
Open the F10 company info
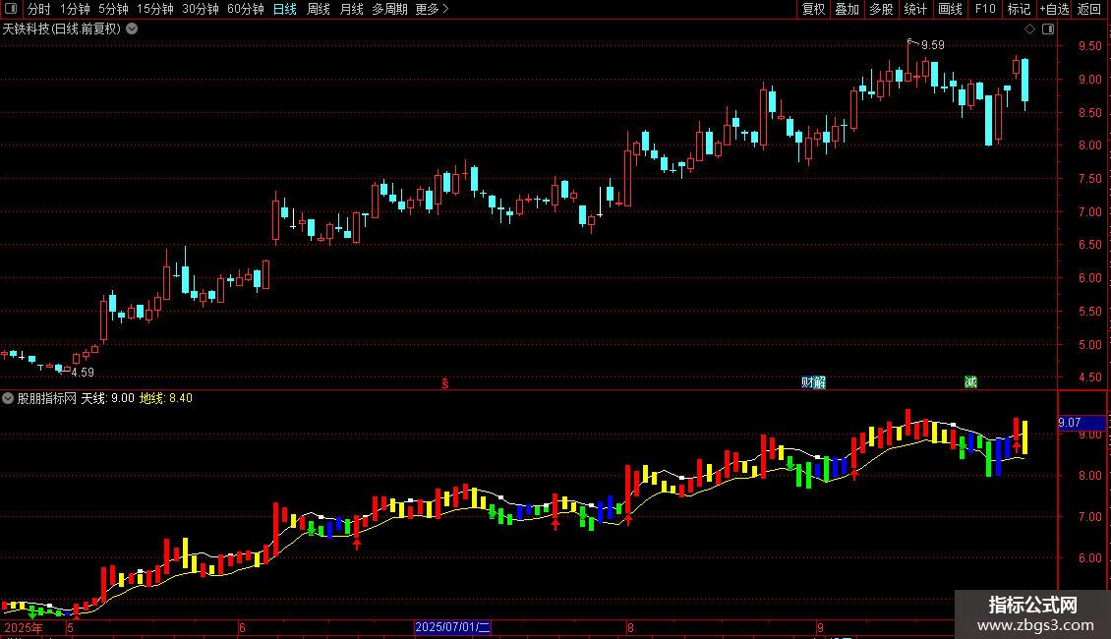[x=985, y=9]
